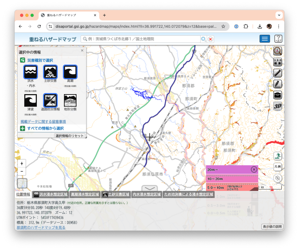Image resolution: width=299 pixels, height=250 pixels.
Task: Go forward in browser history
Action: 30,26
